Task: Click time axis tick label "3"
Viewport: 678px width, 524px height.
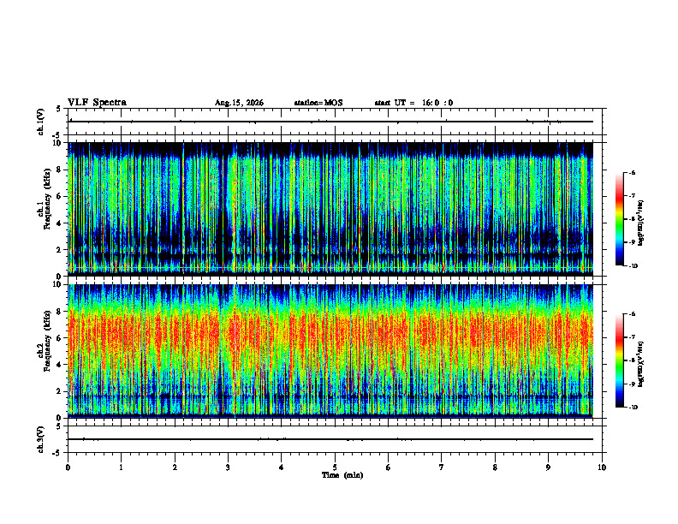Action: click(x=228, y=467)
